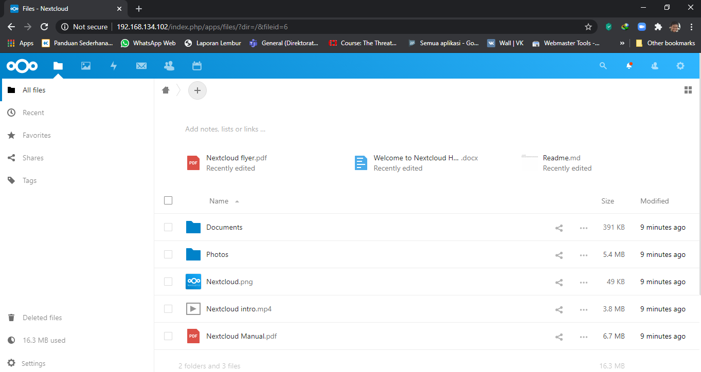The image size is (701, 372).
Task: Open the Deleted files link
Action: point(42,318)
